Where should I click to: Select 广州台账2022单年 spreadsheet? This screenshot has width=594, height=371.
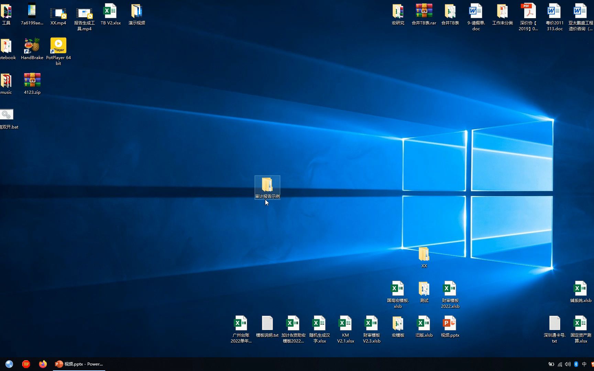pyautogui.click(x=241, y=329)
